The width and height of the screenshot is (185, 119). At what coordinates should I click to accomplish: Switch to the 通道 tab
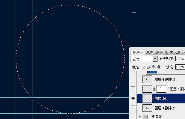tap(149, 52)
